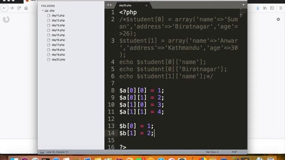Open day13.php from sidebar
The width and height of the screenshot is (285, 160).
click(x=58, y=25)
